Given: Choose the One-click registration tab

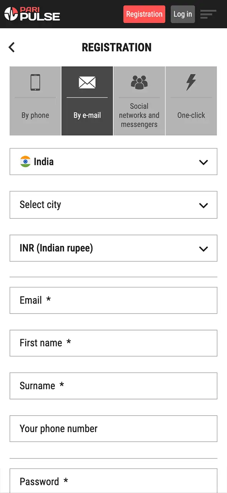Looking at the screenshot, I should pyautogui.click(x=191, y=101).
